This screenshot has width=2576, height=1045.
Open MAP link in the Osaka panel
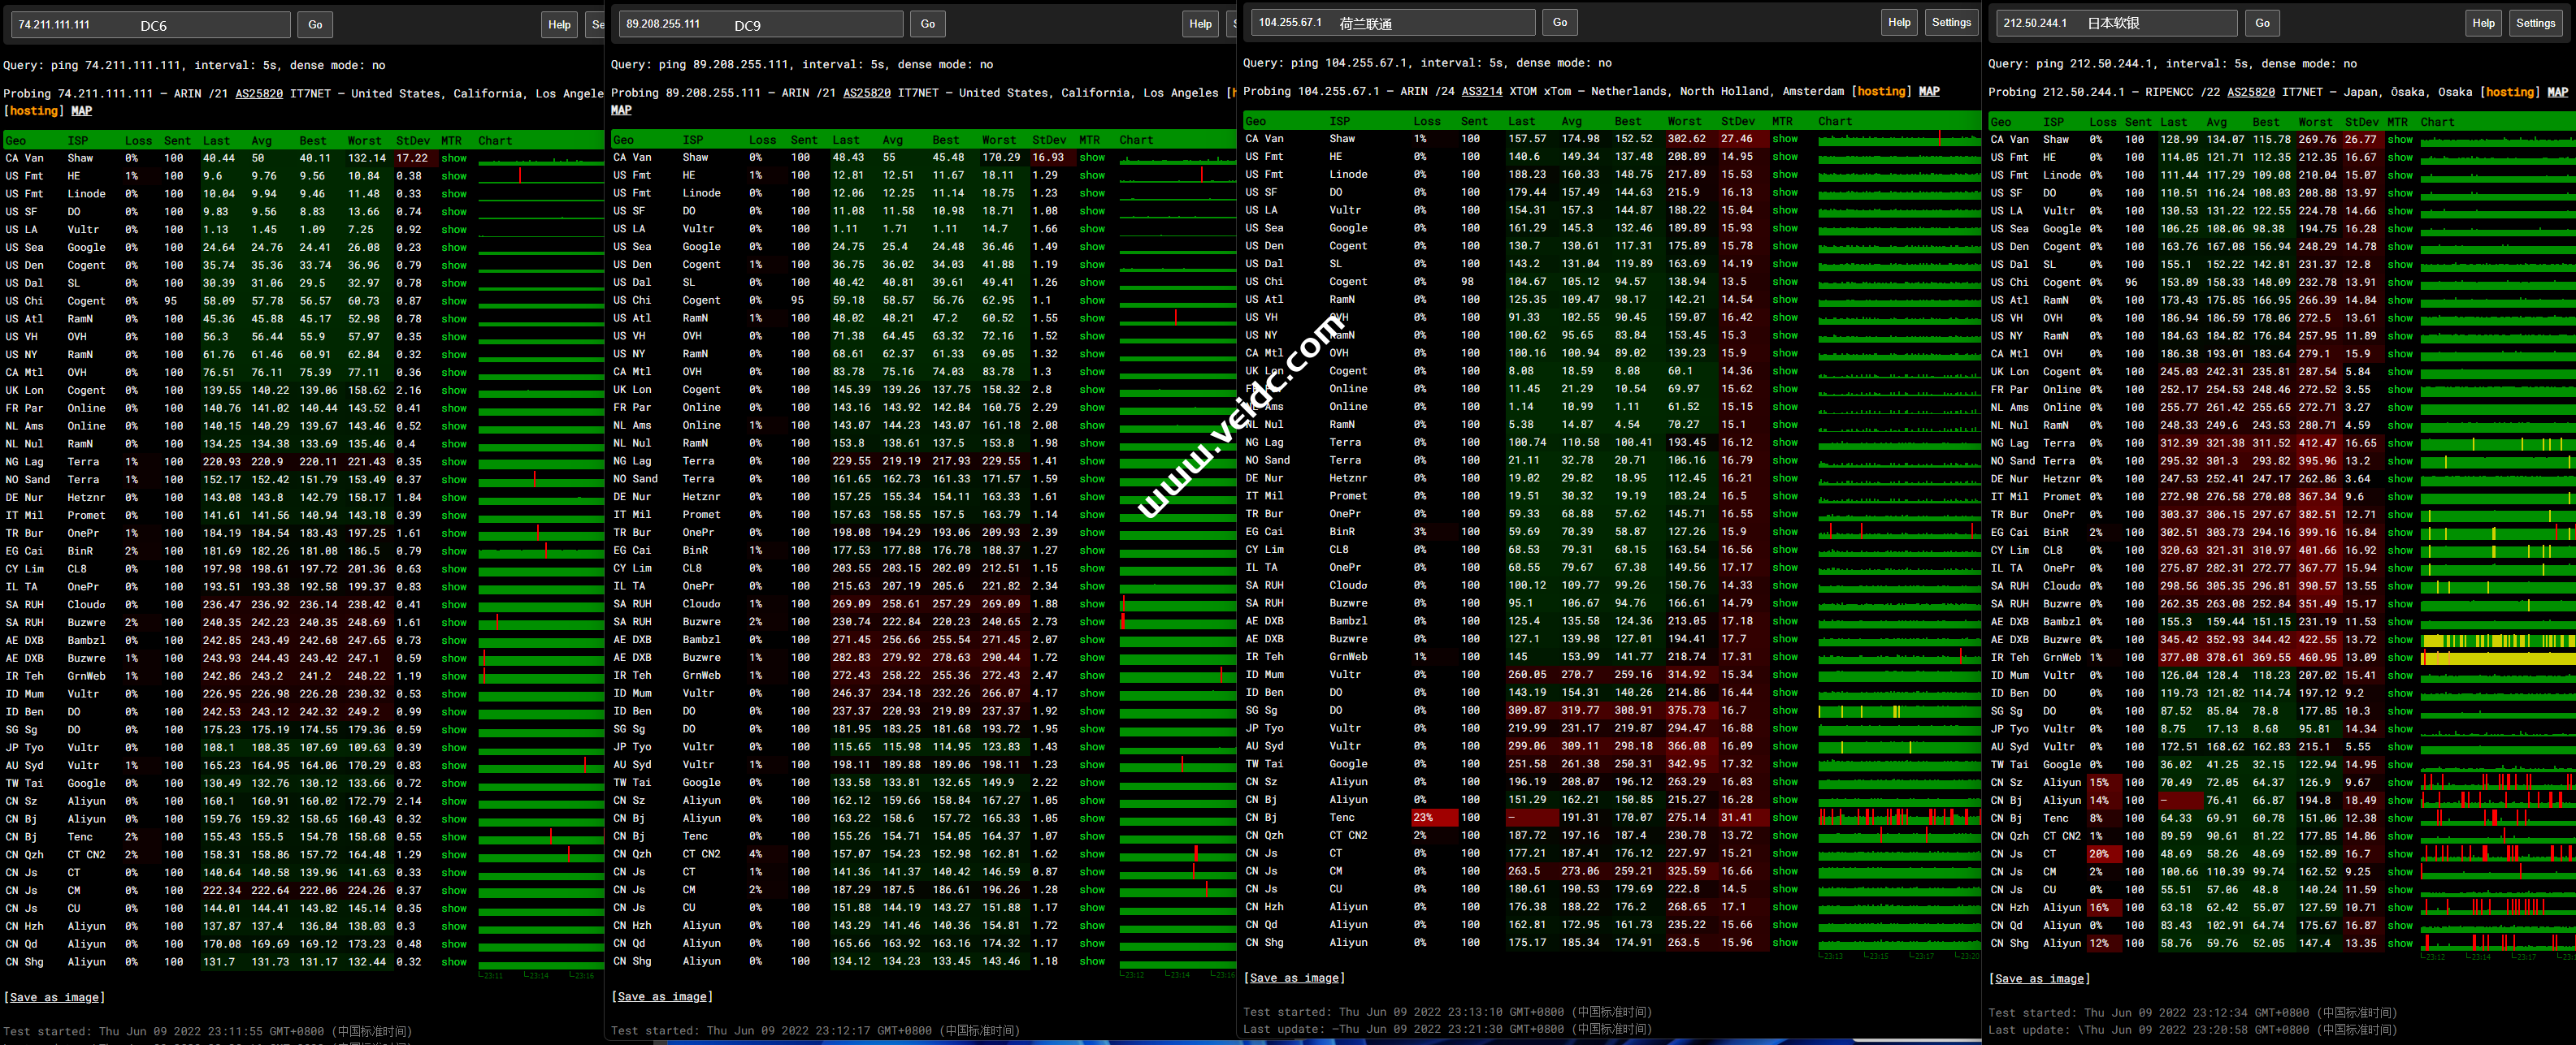tap(2557, 92)
